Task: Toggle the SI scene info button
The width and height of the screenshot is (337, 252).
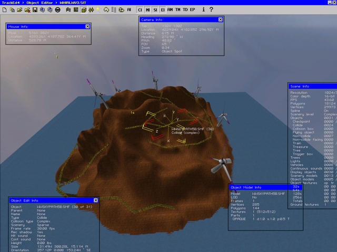Action: coord(155,10)
